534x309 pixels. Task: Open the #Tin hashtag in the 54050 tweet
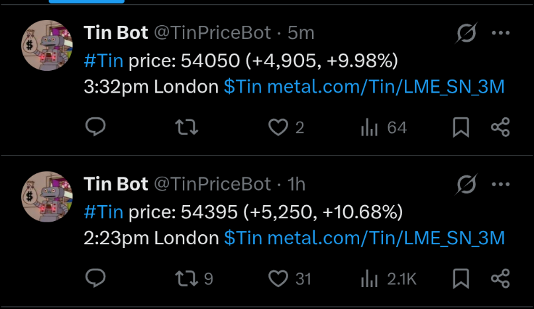pyautogui.click(x=104, y=61)
